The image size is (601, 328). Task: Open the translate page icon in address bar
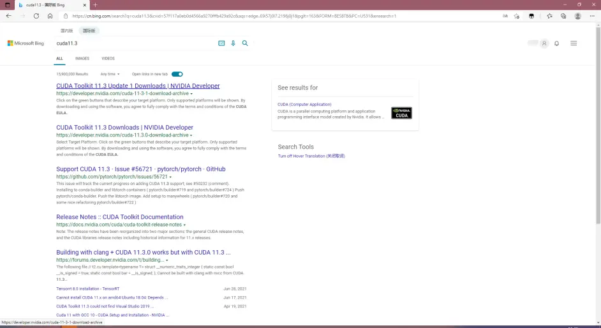pos(505,16)
